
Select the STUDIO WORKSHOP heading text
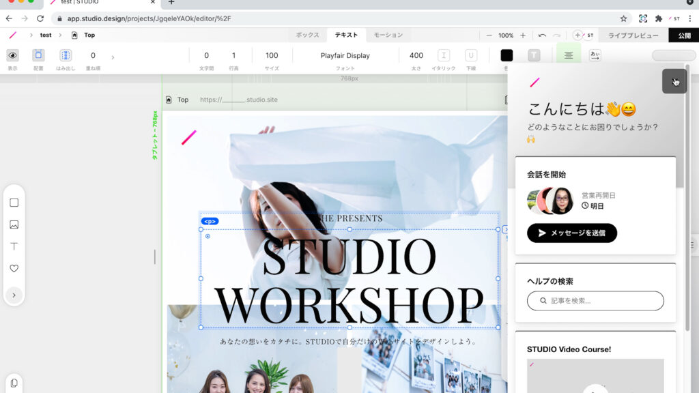[x=349, y=279]
